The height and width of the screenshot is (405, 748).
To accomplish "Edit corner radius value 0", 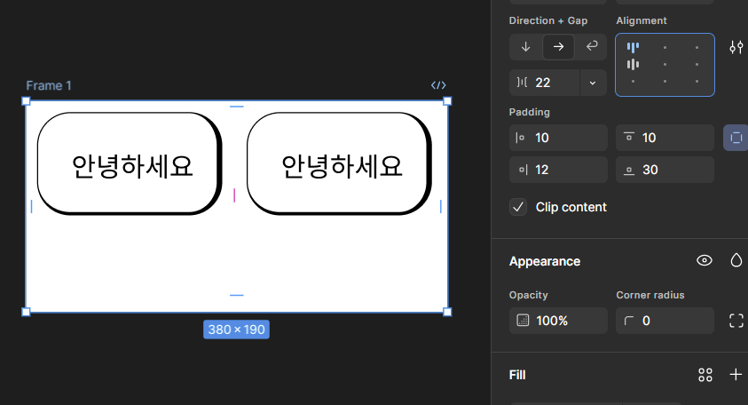I will (665, 321).
